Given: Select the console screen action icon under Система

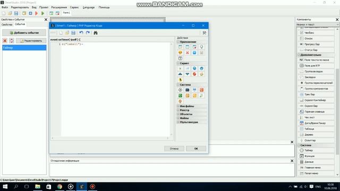Looking at the screenshot, I should 188,90.
